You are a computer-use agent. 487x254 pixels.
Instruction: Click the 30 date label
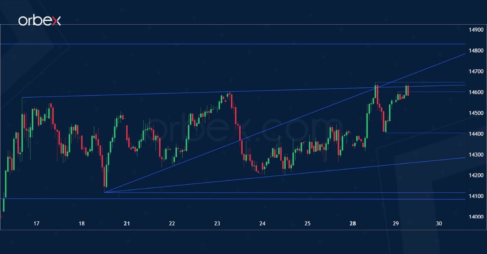(x=439, y=223)
